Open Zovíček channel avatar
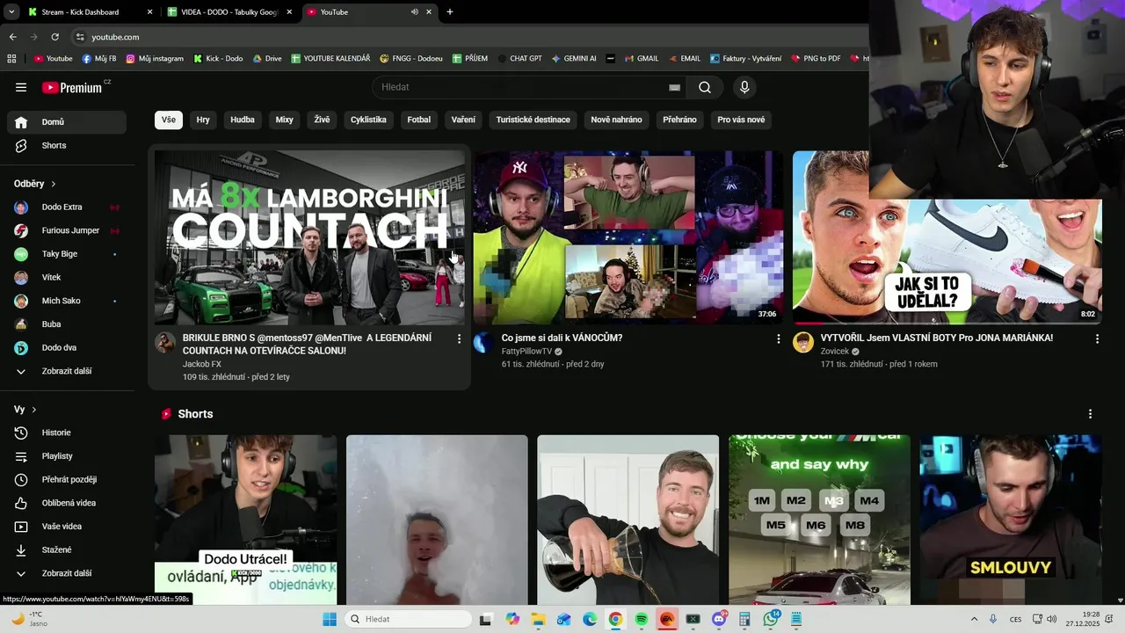This screenshot has height=633, width=1125. coord(803,343)
